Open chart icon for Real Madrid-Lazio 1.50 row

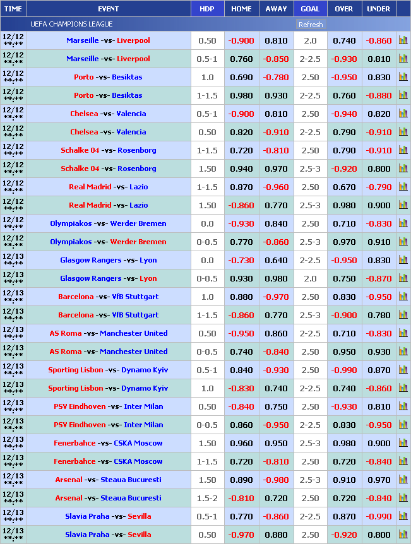click(x=403, y=205)
